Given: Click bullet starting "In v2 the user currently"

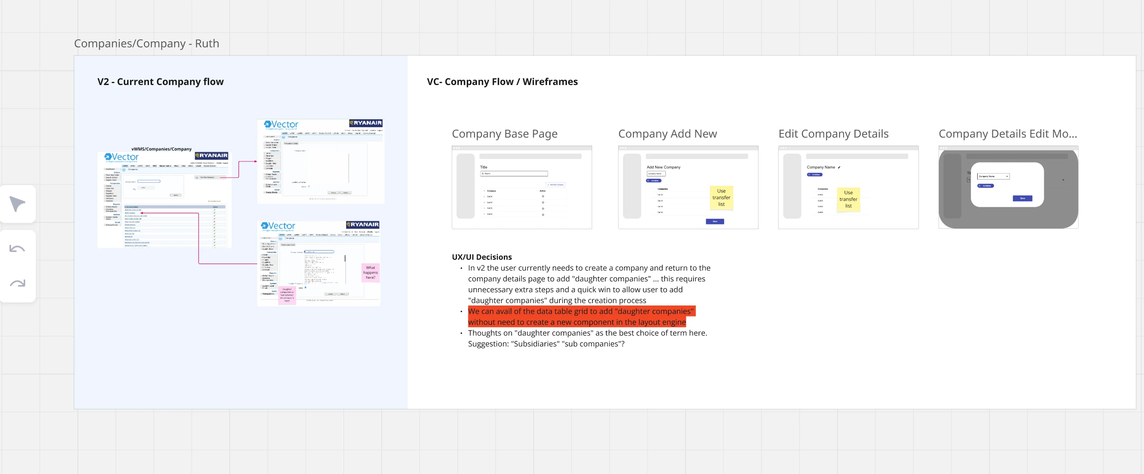Looking at the screenshot, I should pyautogui.click(x=589, y=284).
